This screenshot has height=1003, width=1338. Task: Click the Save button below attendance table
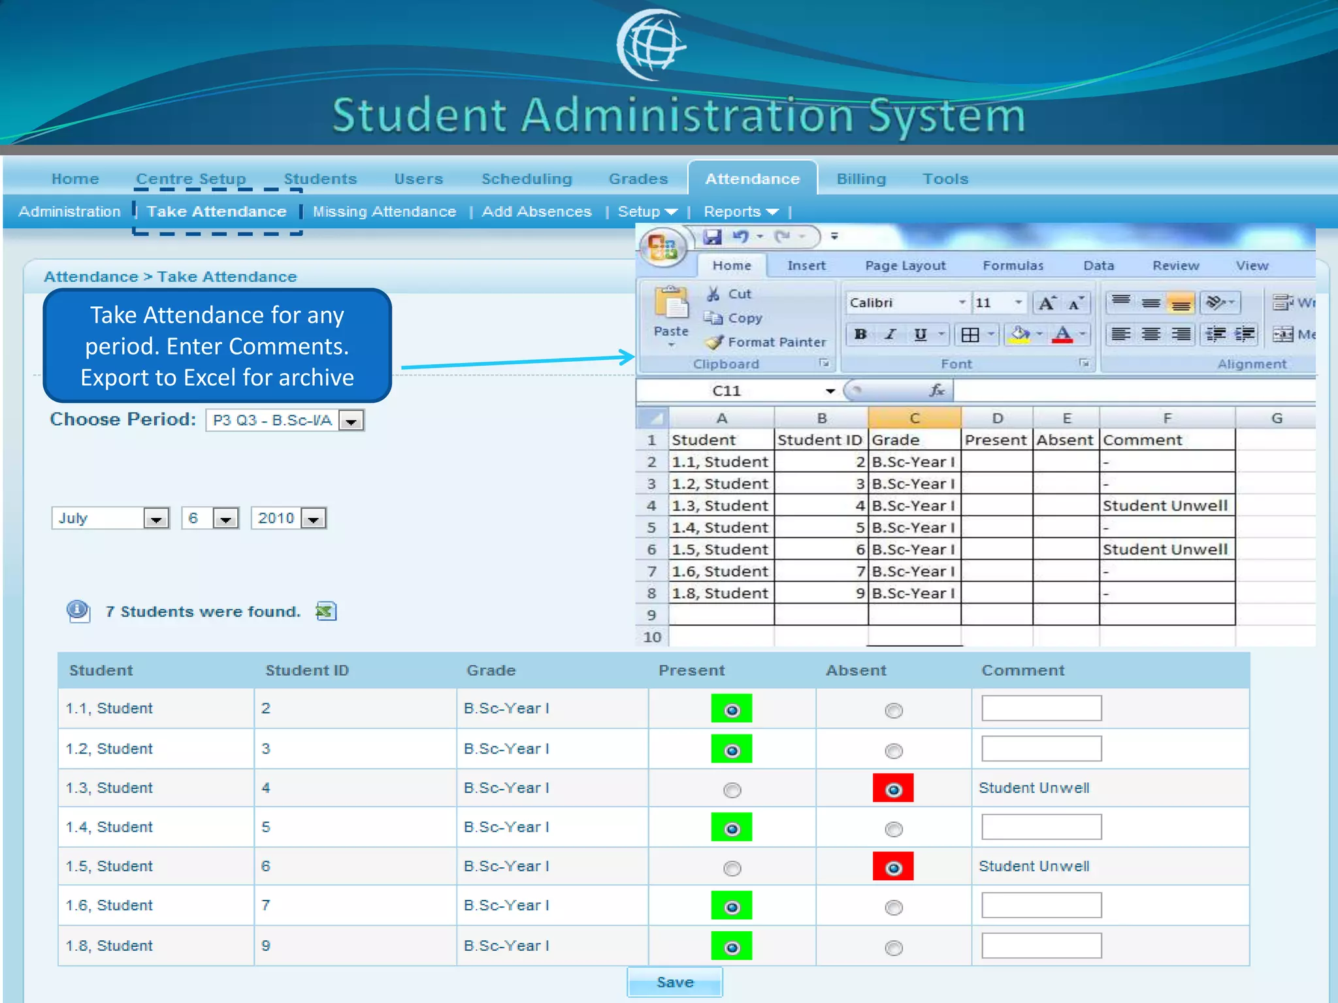[675, 982]
